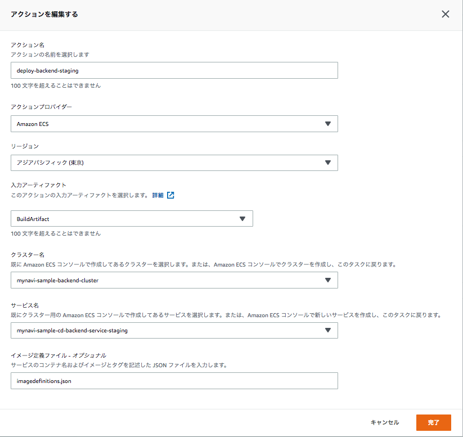Screen dimensions: 463x437
Task: Click the external link icon beside 詳細
Action: point(170,195)
